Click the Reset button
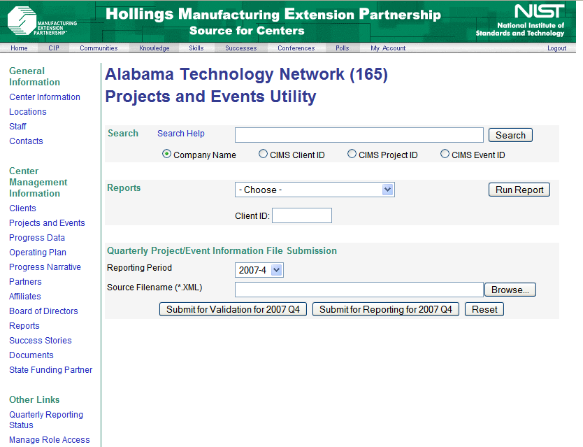 484,309
